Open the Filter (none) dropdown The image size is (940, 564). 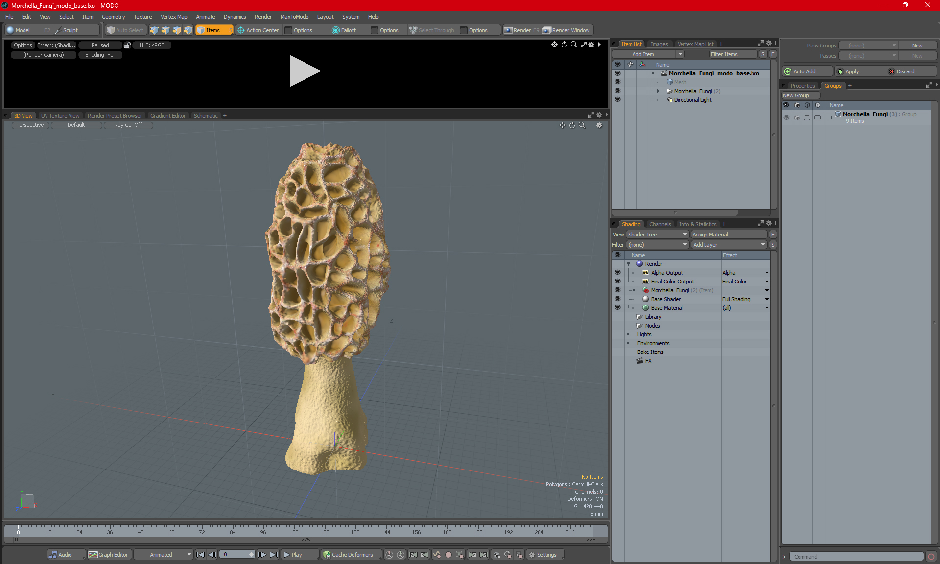pyautogui.click(x=658, y=245)
